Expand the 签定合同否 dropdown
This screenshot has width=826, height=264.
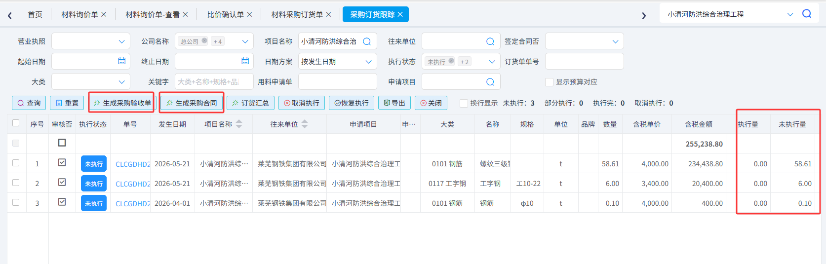(616, 41)
